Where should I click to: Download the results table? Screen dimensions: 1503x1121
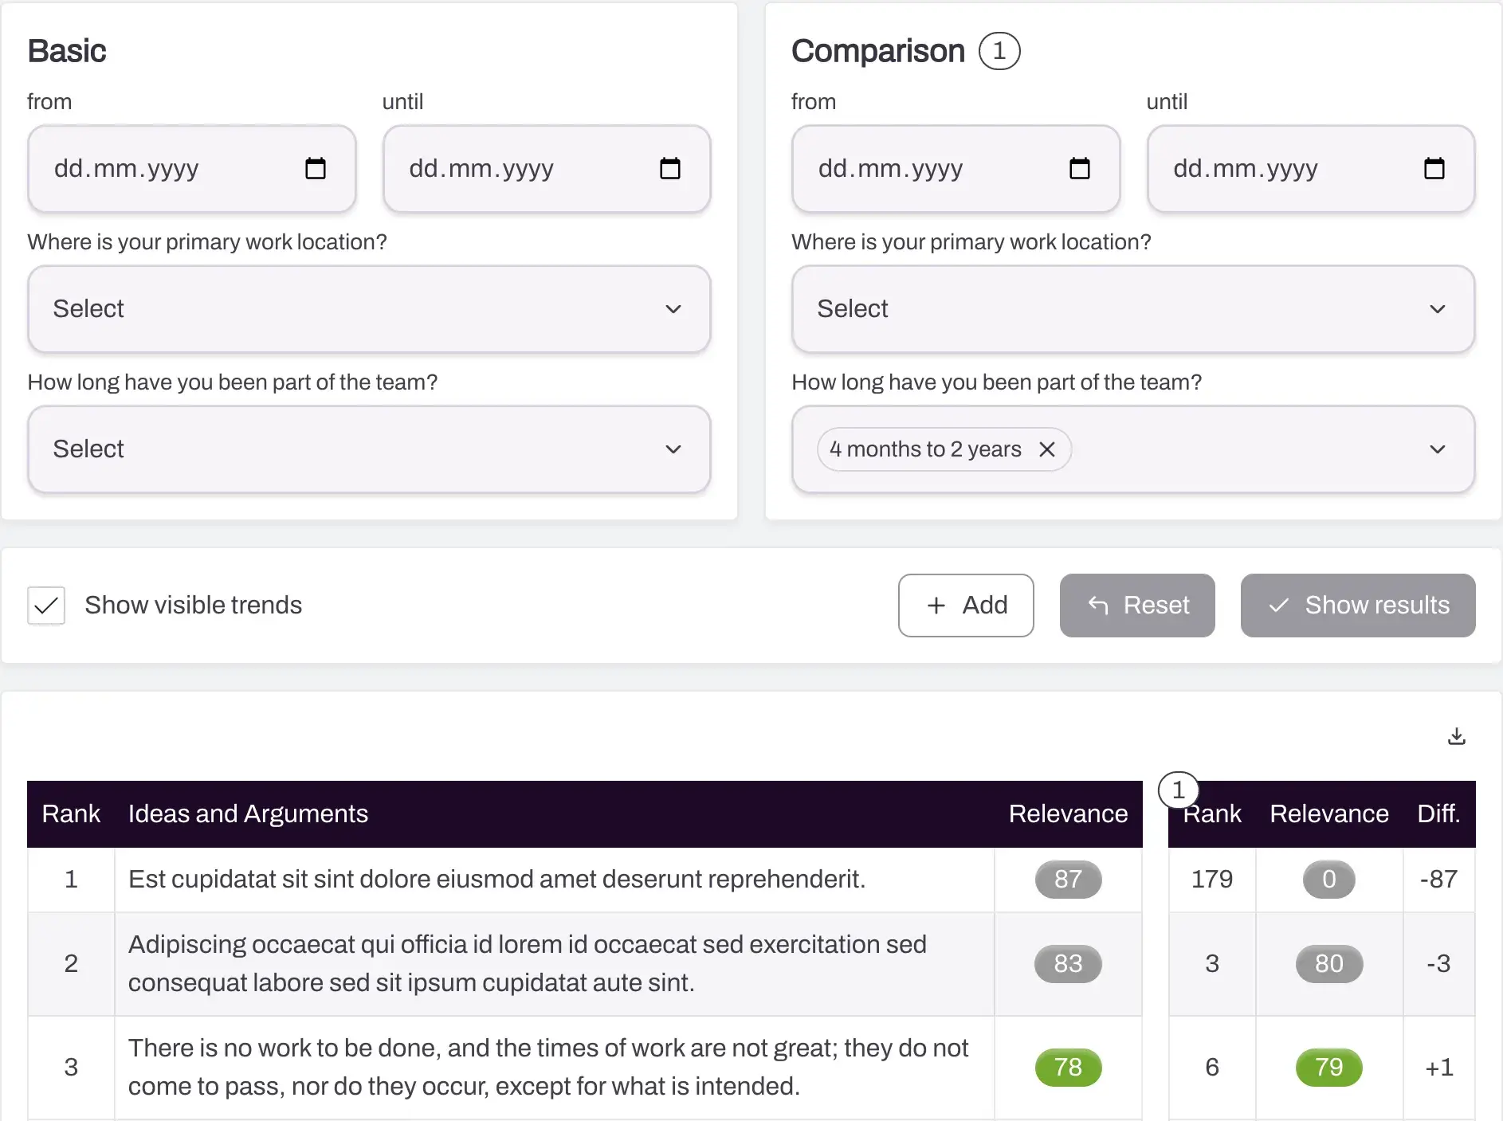[x=1457, y=736]
